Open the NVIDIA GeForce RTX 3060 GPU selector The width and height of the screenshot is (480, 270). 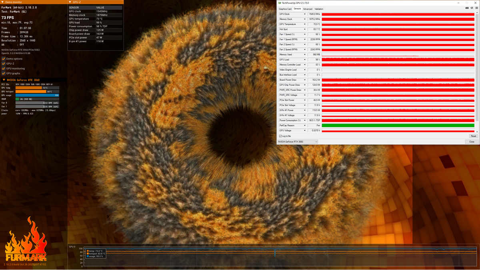click(x=298, y=142)
